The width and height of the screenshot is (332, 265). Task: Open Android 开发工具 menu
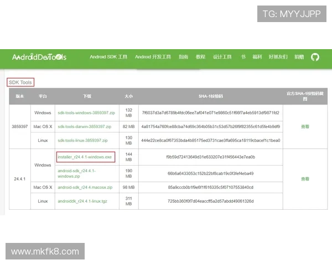click(153, 57)
